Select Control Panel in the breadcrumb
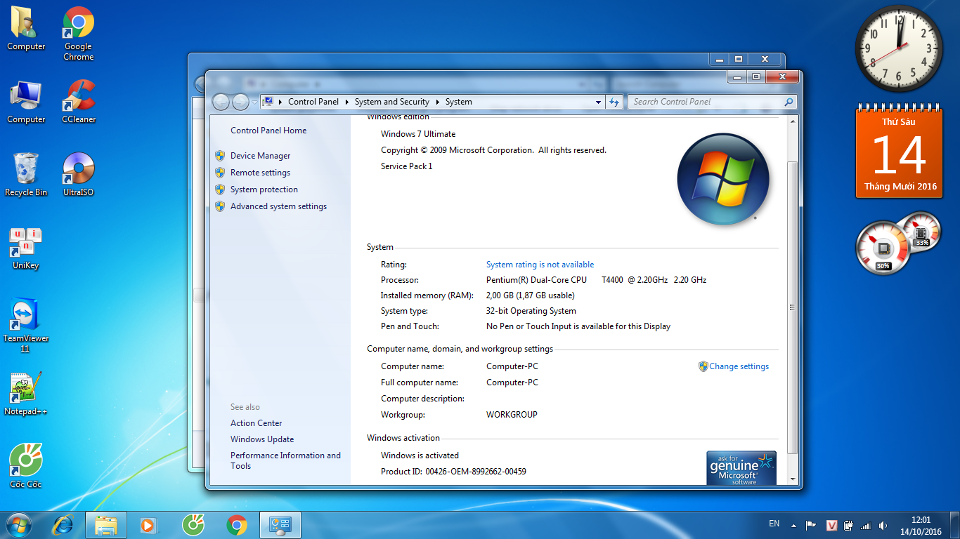The image size is (960, 539). (x=313, y=102)
